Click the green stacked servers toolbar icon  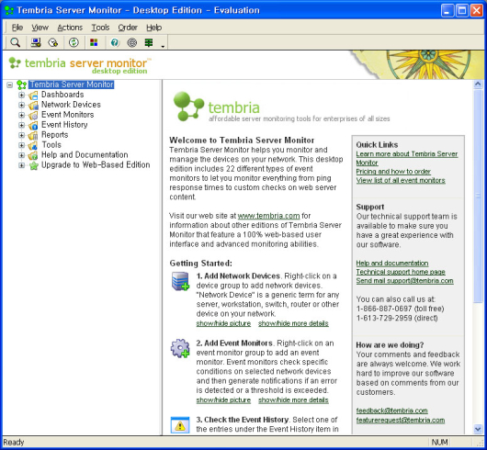coord(149,42)
